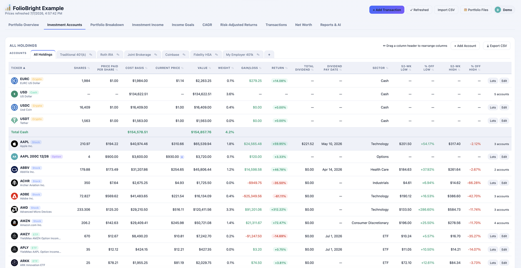Click the Consumer Discretionary sector cell

[x=370, y=223]
